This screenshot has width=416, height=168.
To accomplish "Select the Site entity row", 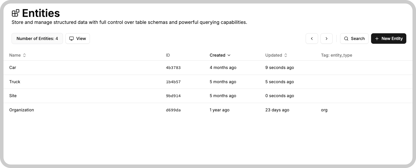I will [208, 96].
